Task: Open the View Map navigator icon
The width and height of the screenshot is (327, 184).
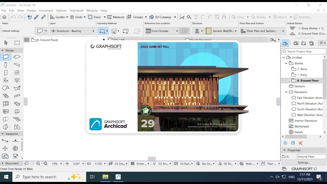Action: [296, 43]
